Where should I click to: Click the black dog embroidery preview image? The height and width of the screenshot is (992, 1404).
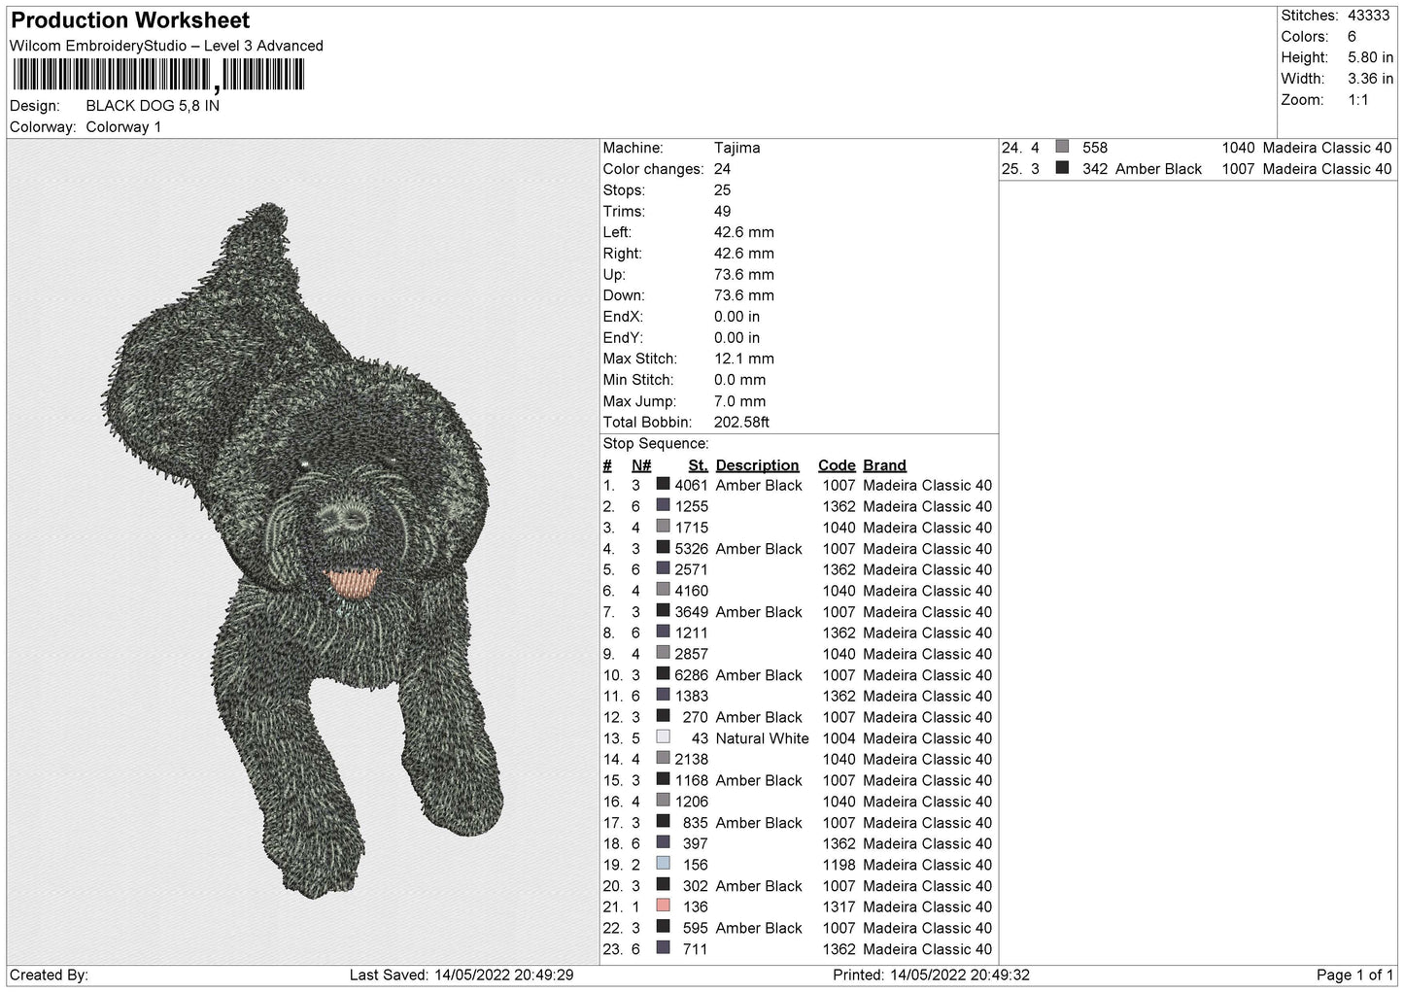[x=302, y=552]
